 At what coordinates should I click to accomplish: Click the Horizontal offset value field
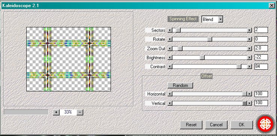tap(261, 94)
